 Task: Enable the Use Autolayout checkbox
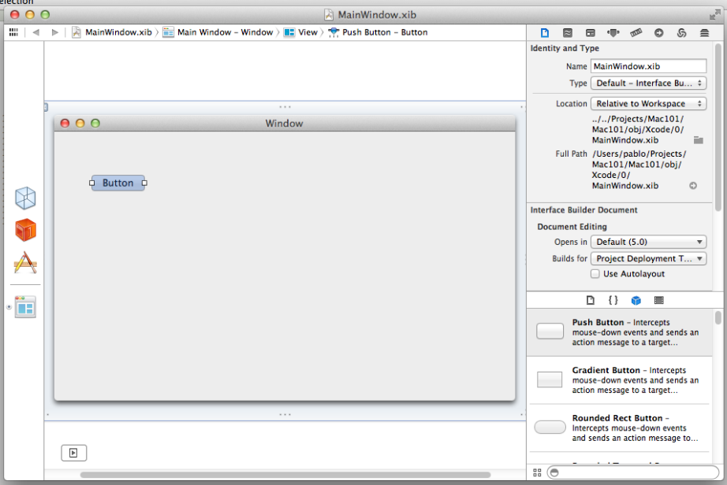pyautogui.click(x=595, y=274)
